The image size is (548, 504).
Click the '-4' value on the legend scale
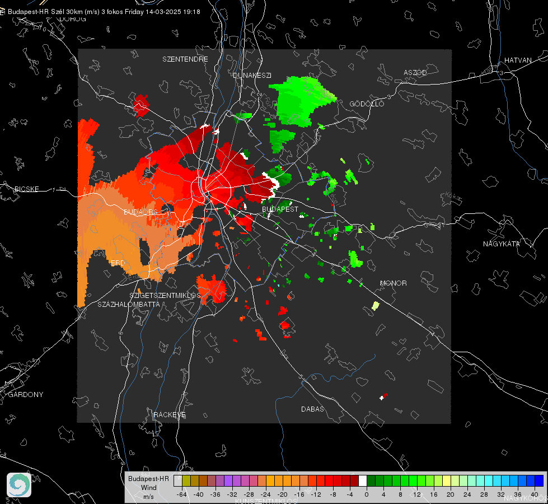pos(350,494)
